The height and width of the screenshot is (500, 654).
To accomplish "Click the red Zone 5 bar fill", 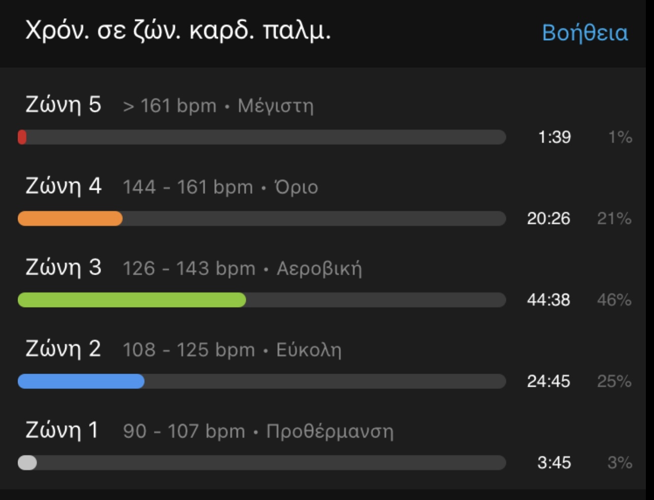I will 22,137.
